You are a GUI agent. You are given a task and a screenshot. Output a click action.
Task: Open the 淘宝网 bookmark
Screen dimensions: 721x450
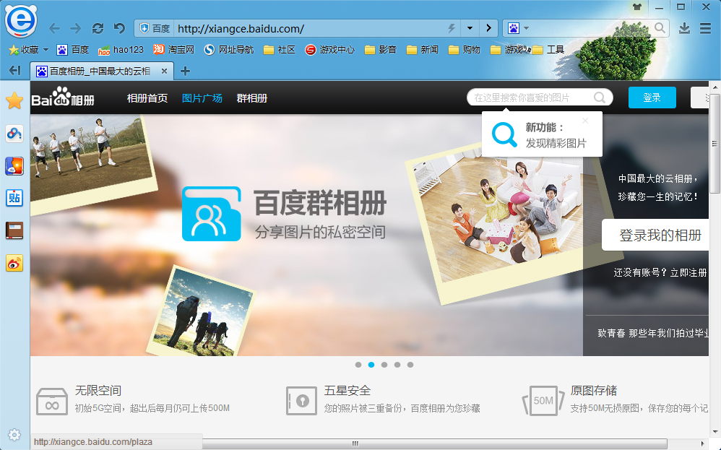[x=174, y=49]
